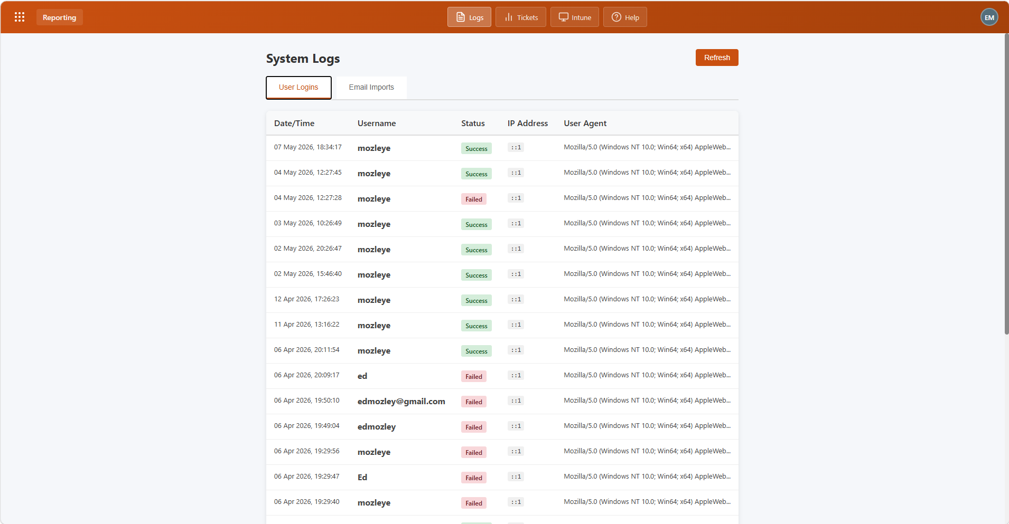1009x524 pixels.
Task: Click the Username column header
Action: [377, 123]
